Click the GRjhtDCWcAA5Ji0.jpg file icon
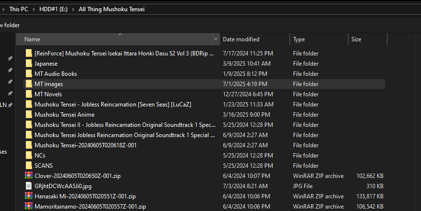Screen dimensions: 421x211 [x=29, y=186]
